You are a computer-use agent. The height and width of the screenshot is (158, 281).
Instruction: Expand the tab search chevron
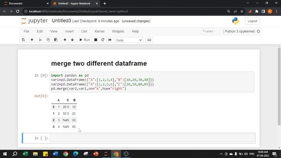point(248,3)
